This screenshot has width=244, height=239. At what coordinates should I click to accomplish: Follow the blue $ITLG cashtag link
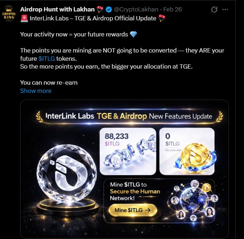[x=47, y=59]
